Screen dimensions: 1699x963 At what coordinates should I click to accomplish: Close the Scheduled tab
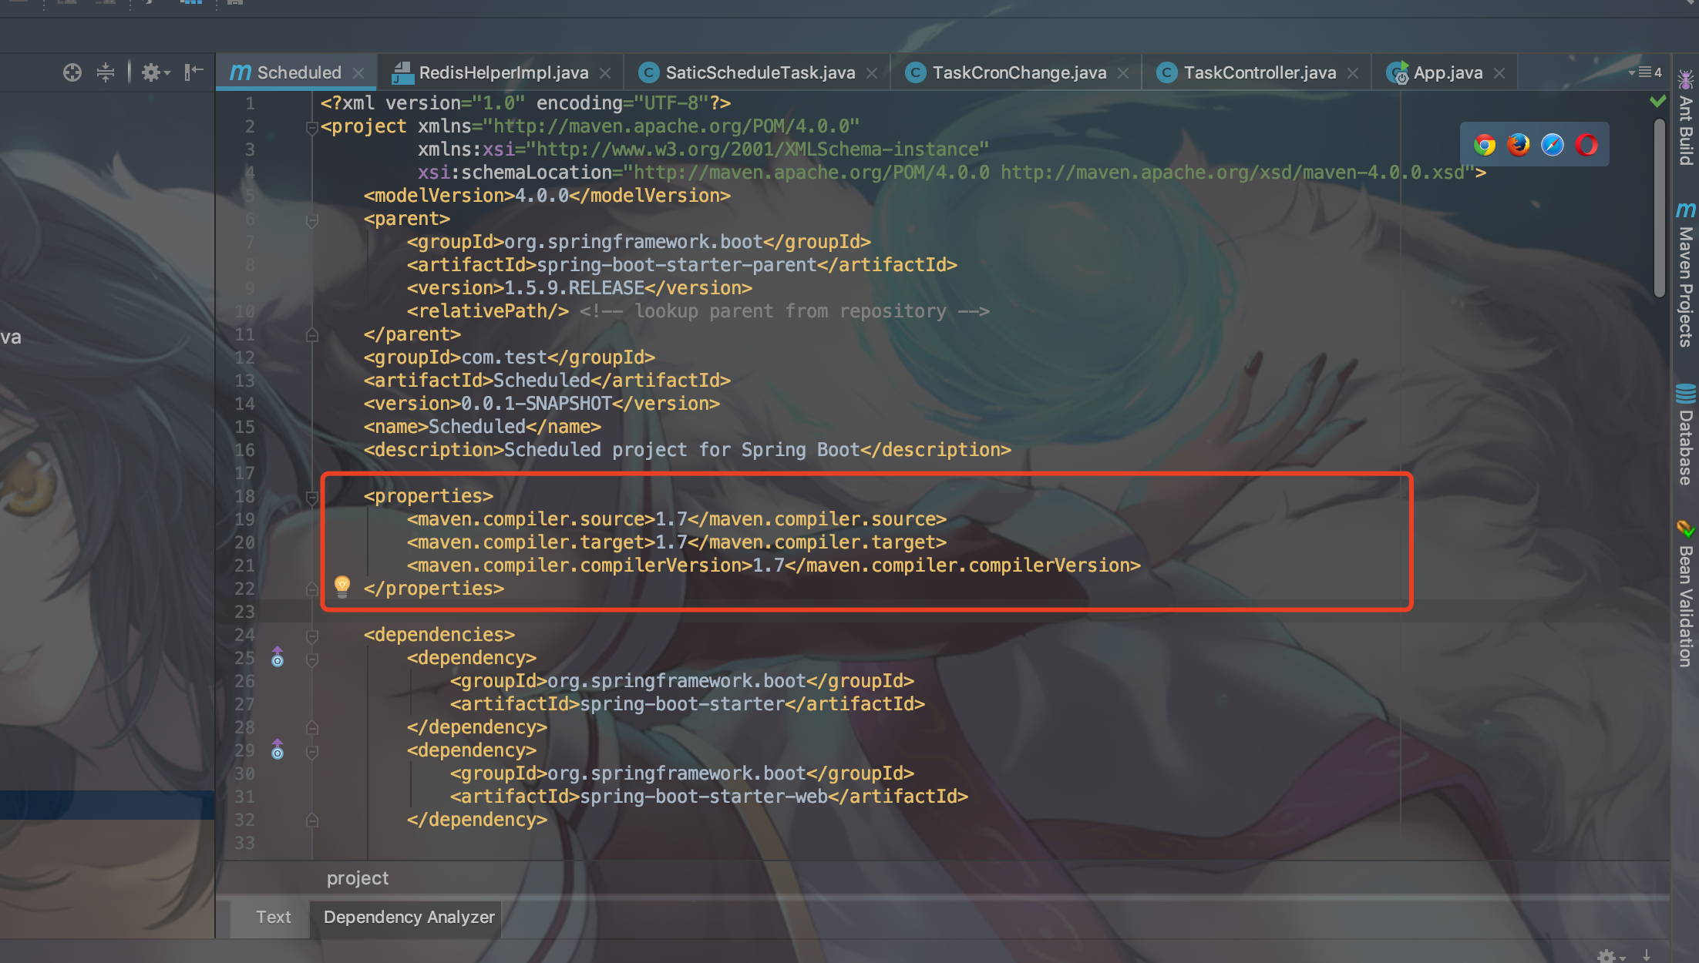coord(358,73)
